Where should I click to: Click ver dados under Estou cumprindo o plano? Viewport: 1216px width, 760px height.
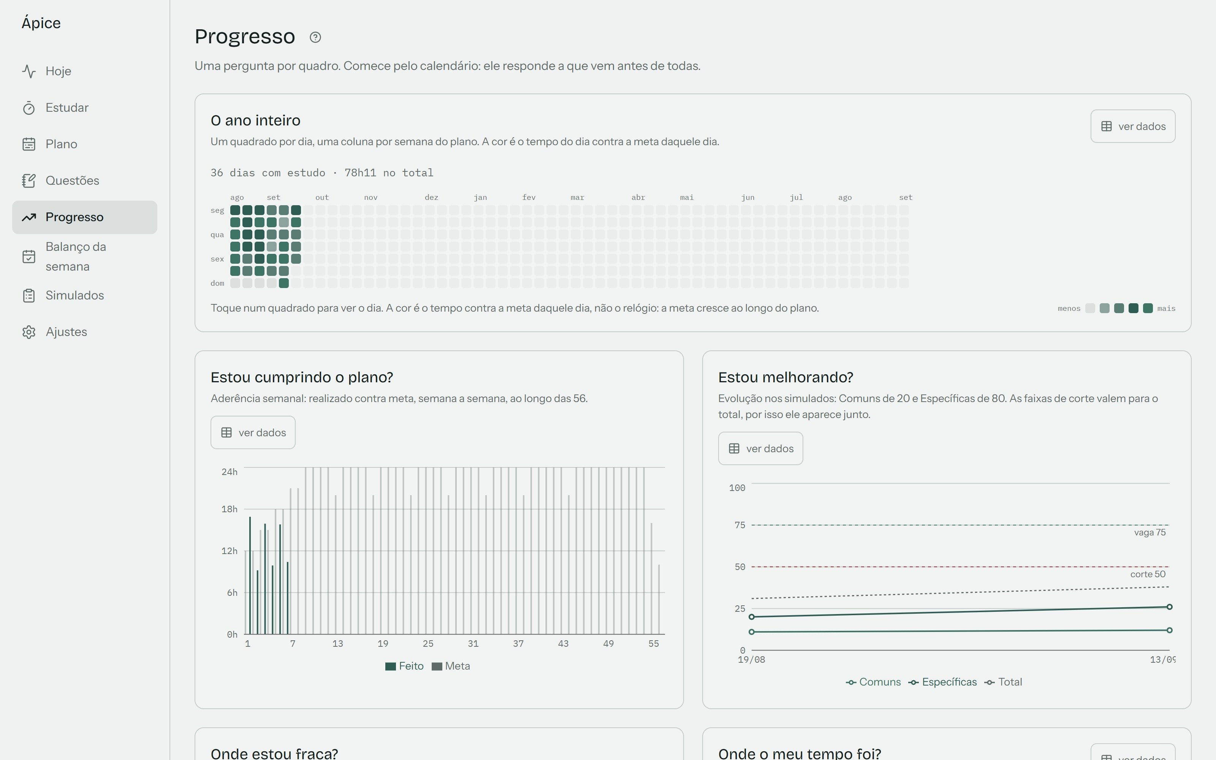coord(253,432)
